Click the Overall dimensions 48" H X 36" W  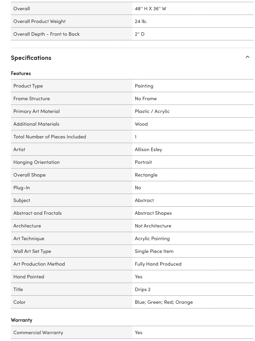151,9
